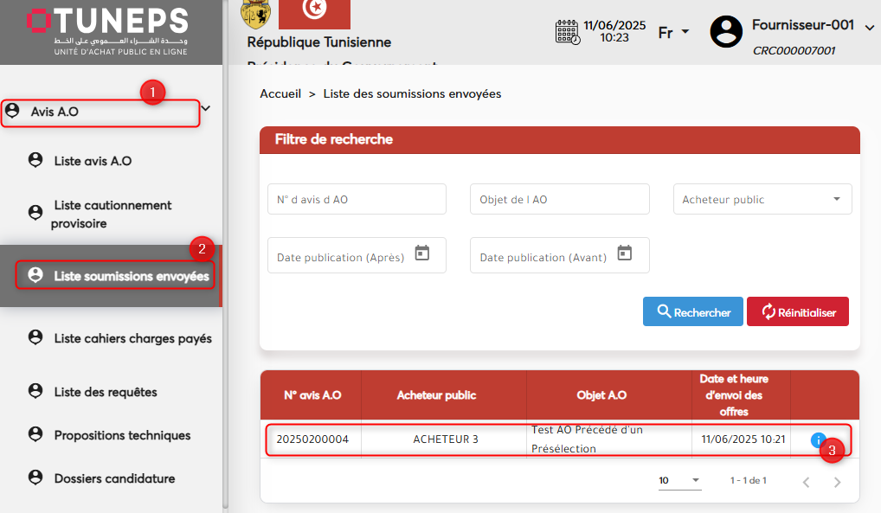Expand the Fournisseur-001 account menu
Image resolution: width=881 pixels, height=513 pixels.
pyautogui.click(x=870, y=28)
